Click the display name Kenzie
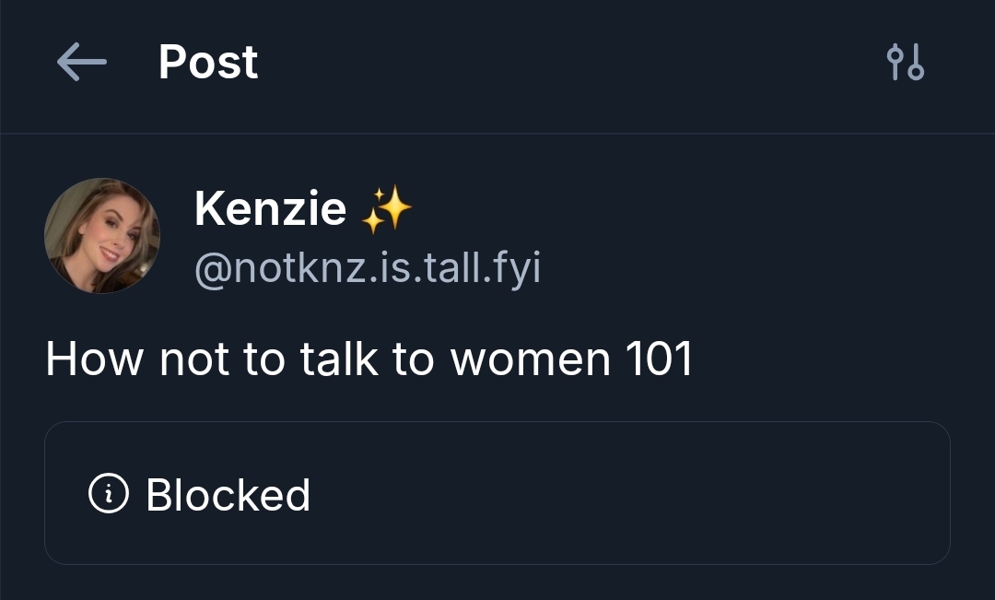This screenshot has width=995, height=600. (270, 209)
